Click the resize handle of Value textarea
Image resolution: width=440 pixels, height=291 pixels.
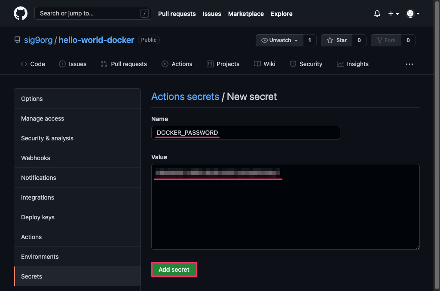(418, 247)
